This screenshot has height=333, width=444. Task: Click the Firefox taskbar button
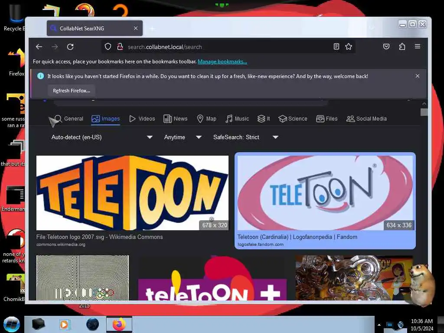point(119,324)
